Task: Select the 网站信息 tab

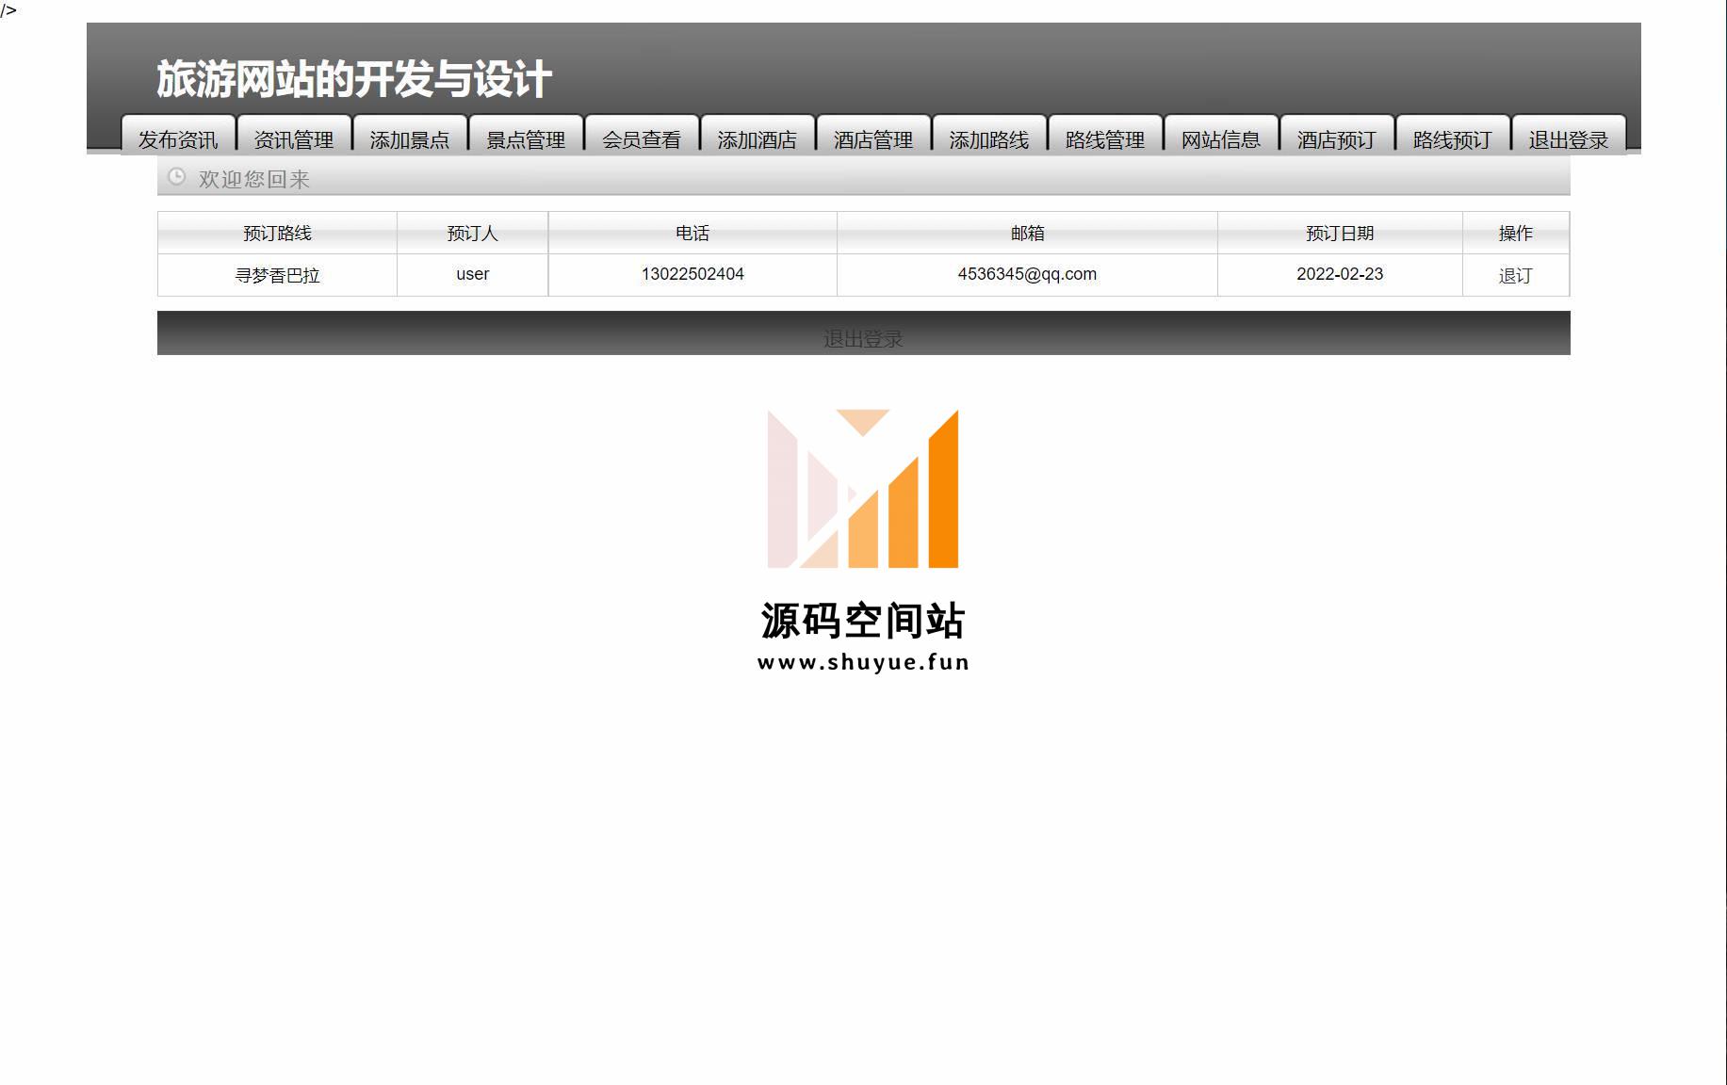Action: [x=1221, y=138]
